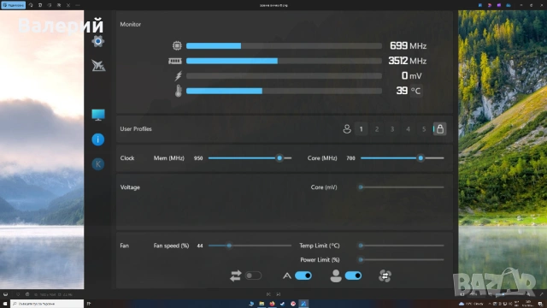Image resolution: width=547 pixels, height=308 pixels.
Task: Click the Windows taskbar search box
Action: [x=47, y=304]
